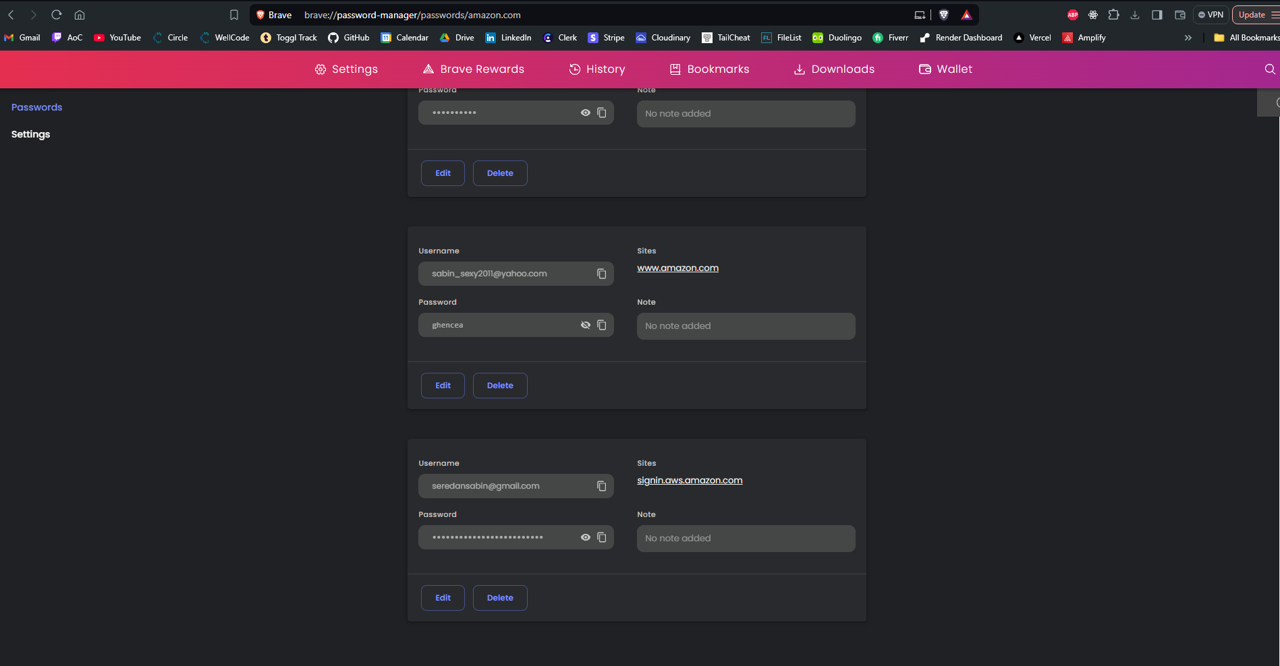This screenshot has width=1280, height=666.
Task: Click the search magnifier icon
Action: (1269, 69)
